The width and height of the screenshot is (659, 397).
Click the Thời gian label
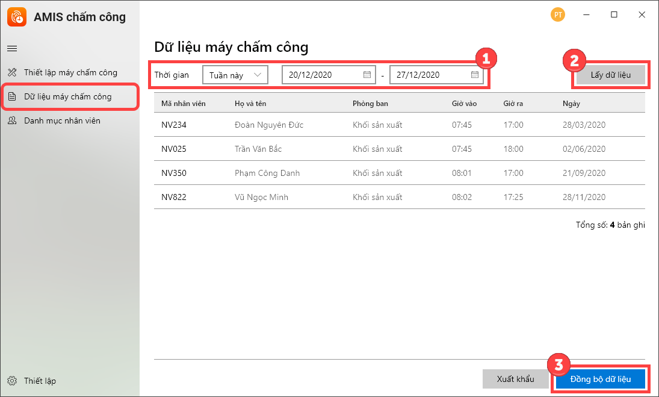(x=172, y=75)
